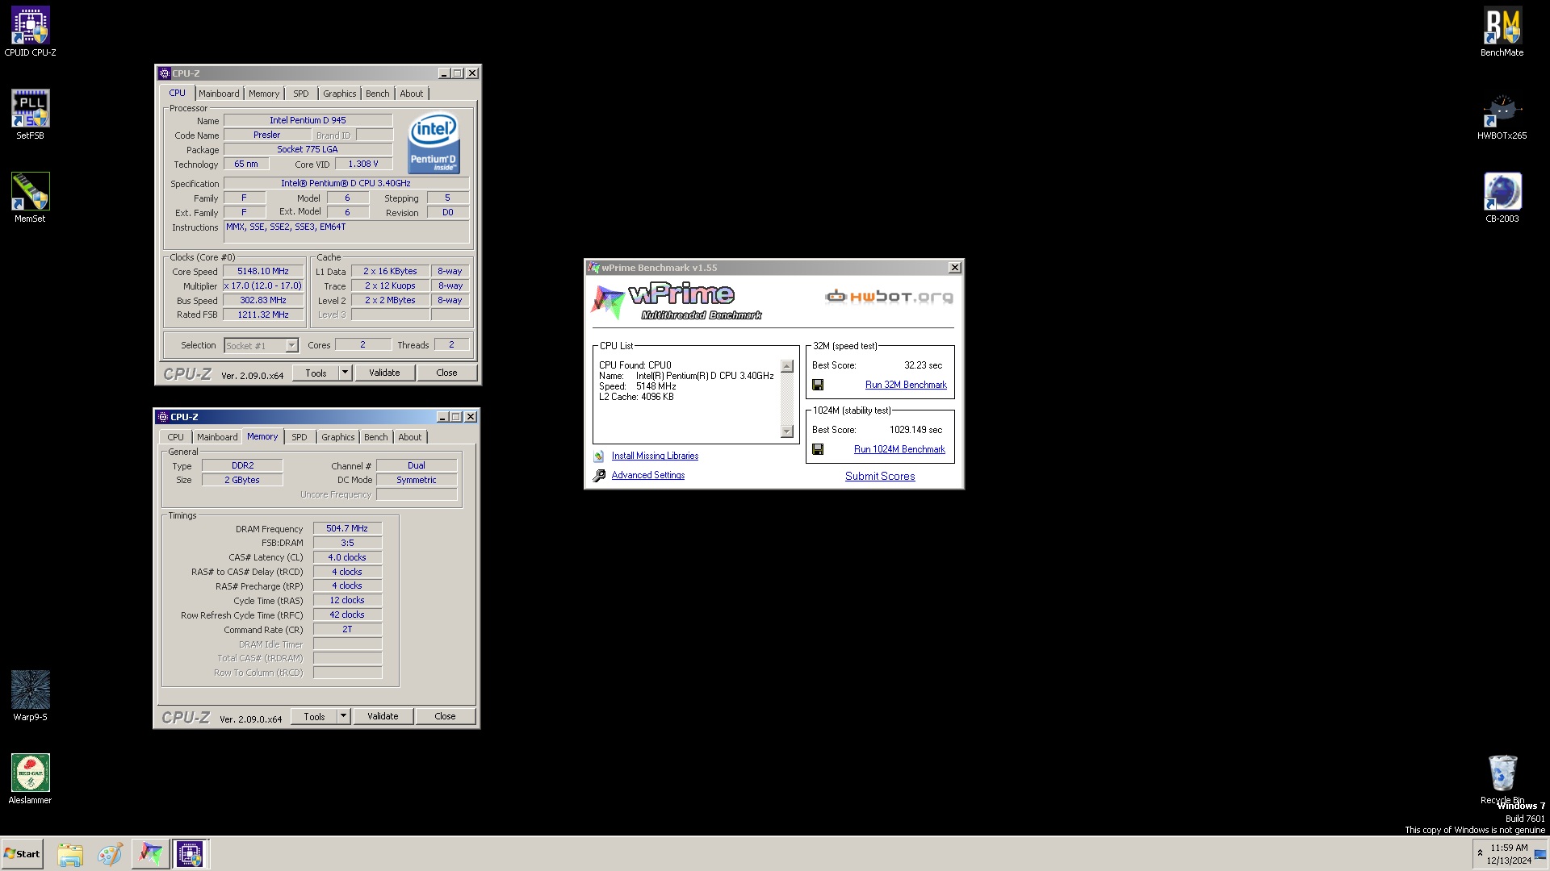Click the Multiplier x 17.0 field

[x=263, y=286]
